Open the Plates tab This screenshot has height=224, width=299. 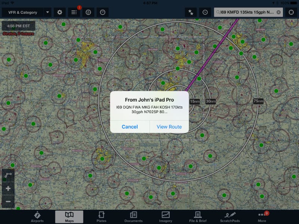click(101, 217)
